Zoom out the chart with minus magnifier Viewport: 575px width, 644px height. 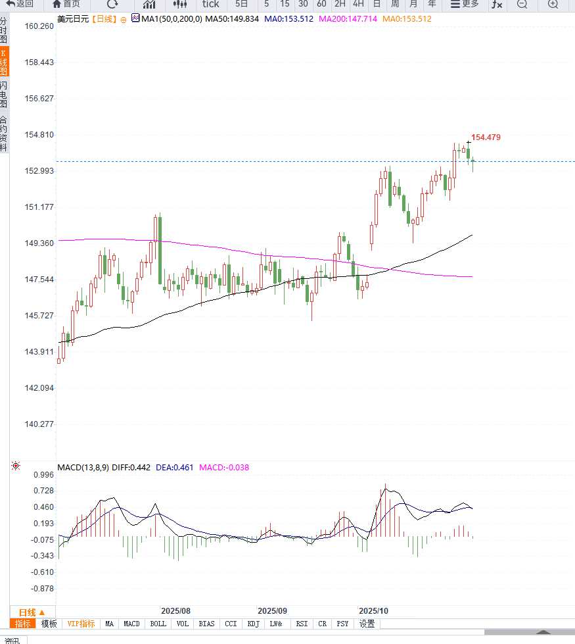[522, 4]
